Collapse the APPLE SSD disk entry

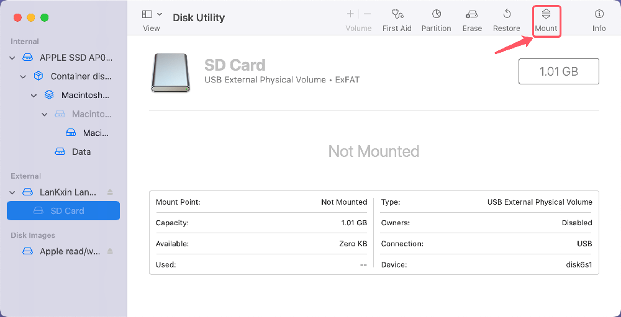click(x=12, y=58)
